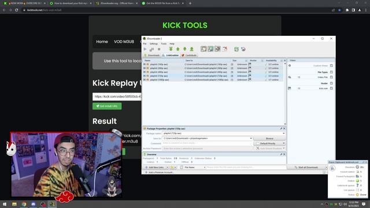Screen dimensions: 370x208
Task: Click the Browse button
Action: [x=269, y=139]
